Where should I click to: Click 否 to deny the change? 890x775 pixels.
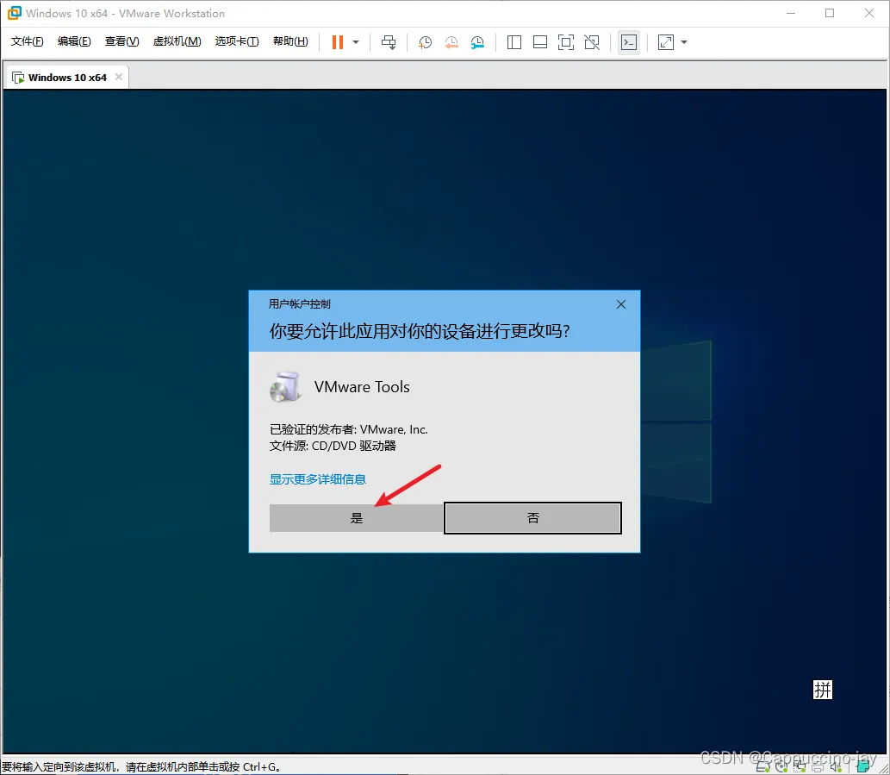pos(532,518)
